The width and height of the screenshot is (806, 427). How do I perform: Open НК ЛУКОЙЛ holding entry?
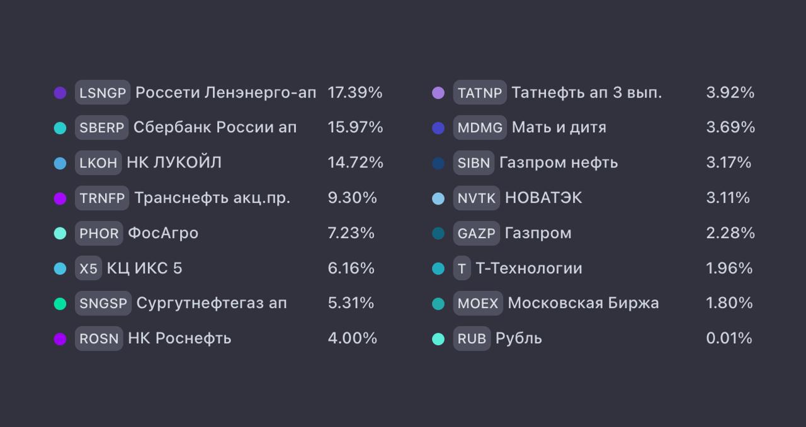pos(174,162)
